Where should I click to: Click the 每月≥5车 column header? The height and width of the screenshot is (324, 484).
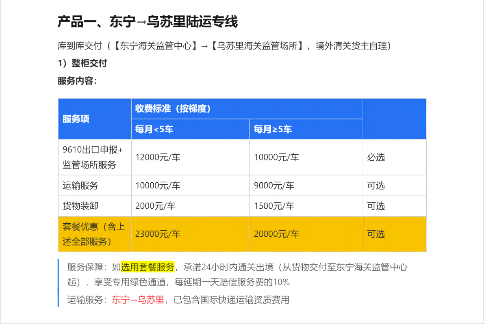pyautogui.click(x=306, y=130)
